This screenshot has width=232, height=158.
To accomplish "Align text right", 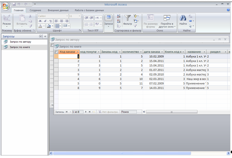I will pyautogui.click(x=67, y=21).
